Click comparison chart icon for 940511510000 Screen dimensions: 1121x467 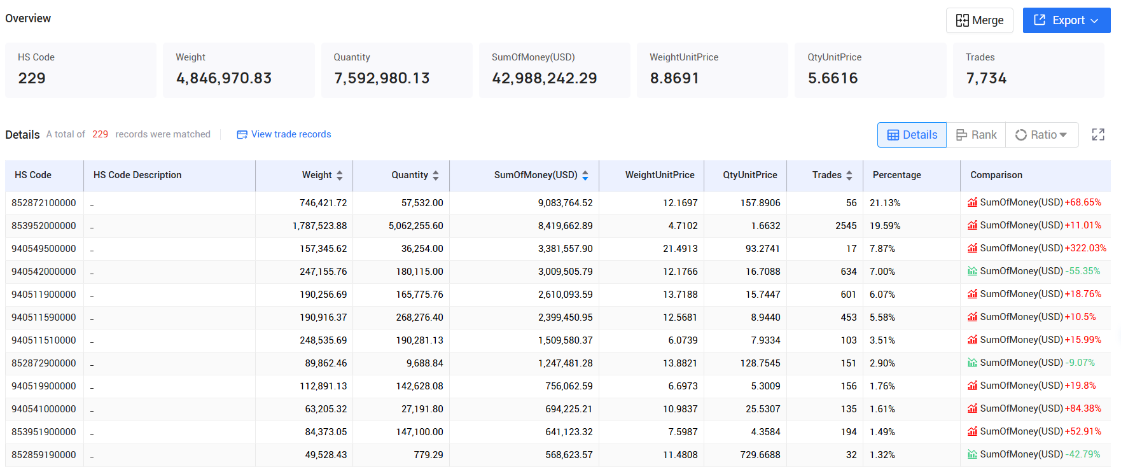point(972,340)
